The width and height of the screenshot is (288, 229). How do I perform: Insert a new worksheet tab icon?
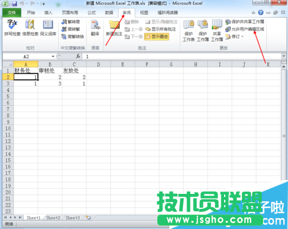click(x=89, y=217)
